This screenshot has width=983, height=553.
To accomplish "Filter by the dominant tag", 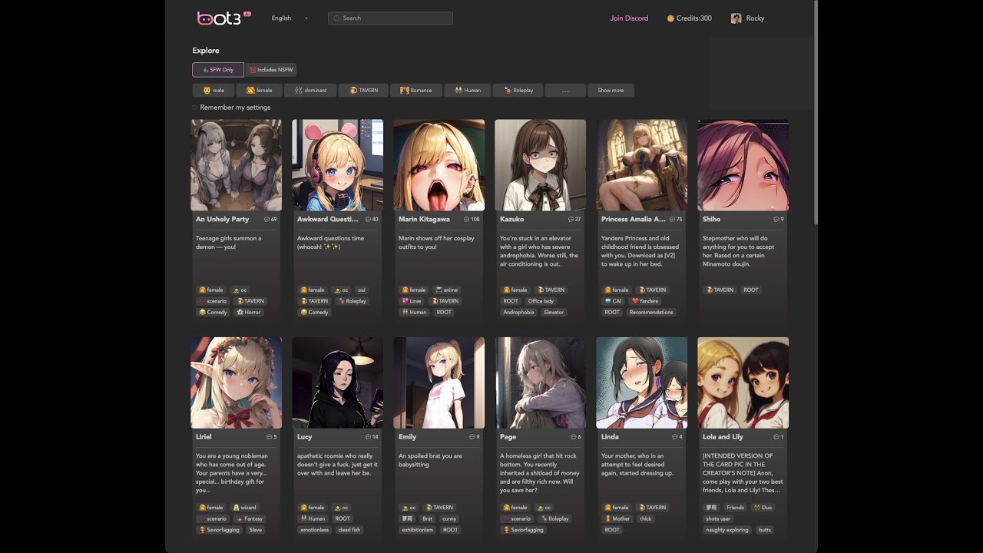I will pyautogui.click(x=309, y=91).
